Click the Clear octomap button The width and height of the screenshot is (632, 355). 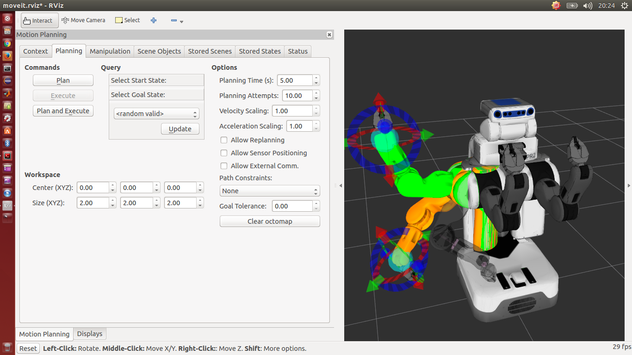click(269, 221)
